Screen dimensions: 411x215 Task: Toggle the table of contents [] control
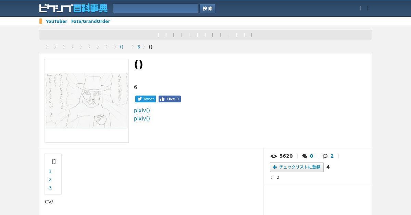pos(54,161)
